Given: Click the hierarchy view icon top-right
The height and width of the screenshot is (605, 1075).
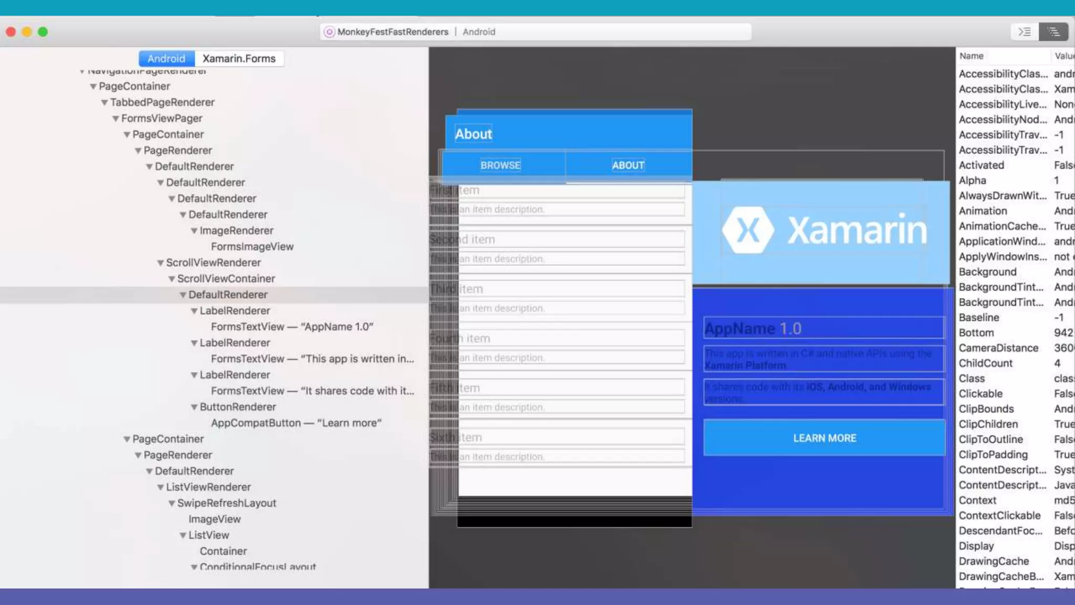Looking at the screenshot, I should tap(1053, 32).
